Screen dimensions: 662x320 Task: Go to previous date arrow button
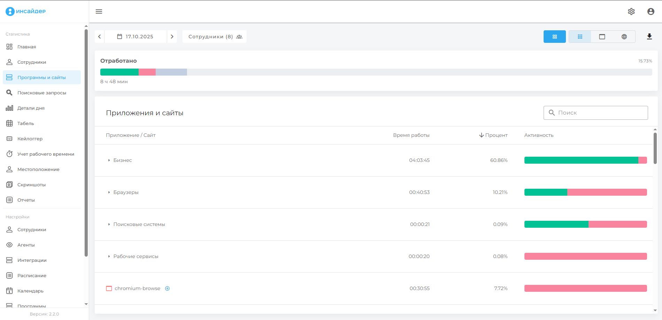[x=100, y=37]
